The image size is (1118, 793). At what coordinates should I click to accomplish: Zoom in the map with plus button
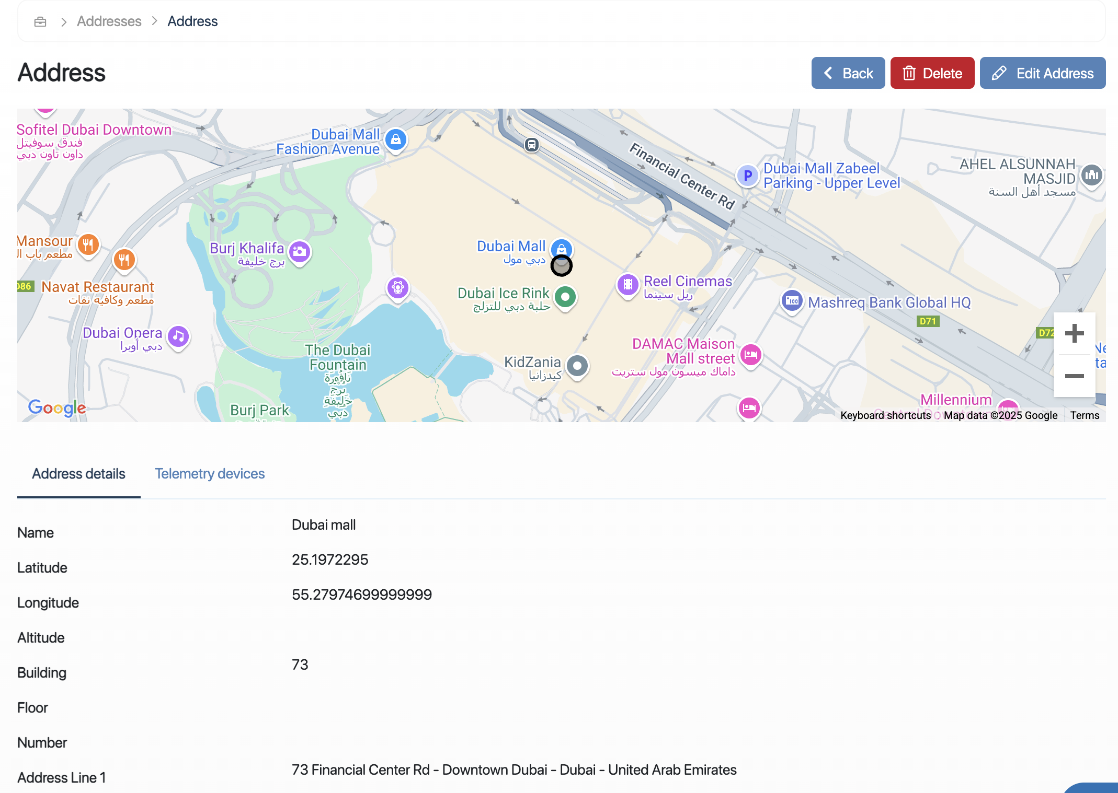coord(1074,333)
